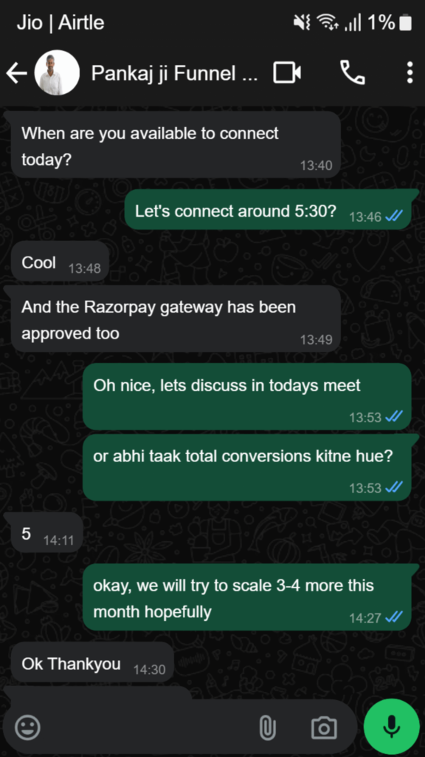Tap the 'Cool' message bubble
This screenshot has width=425, height=757.
pyautogui.click(x=60, y=262)
